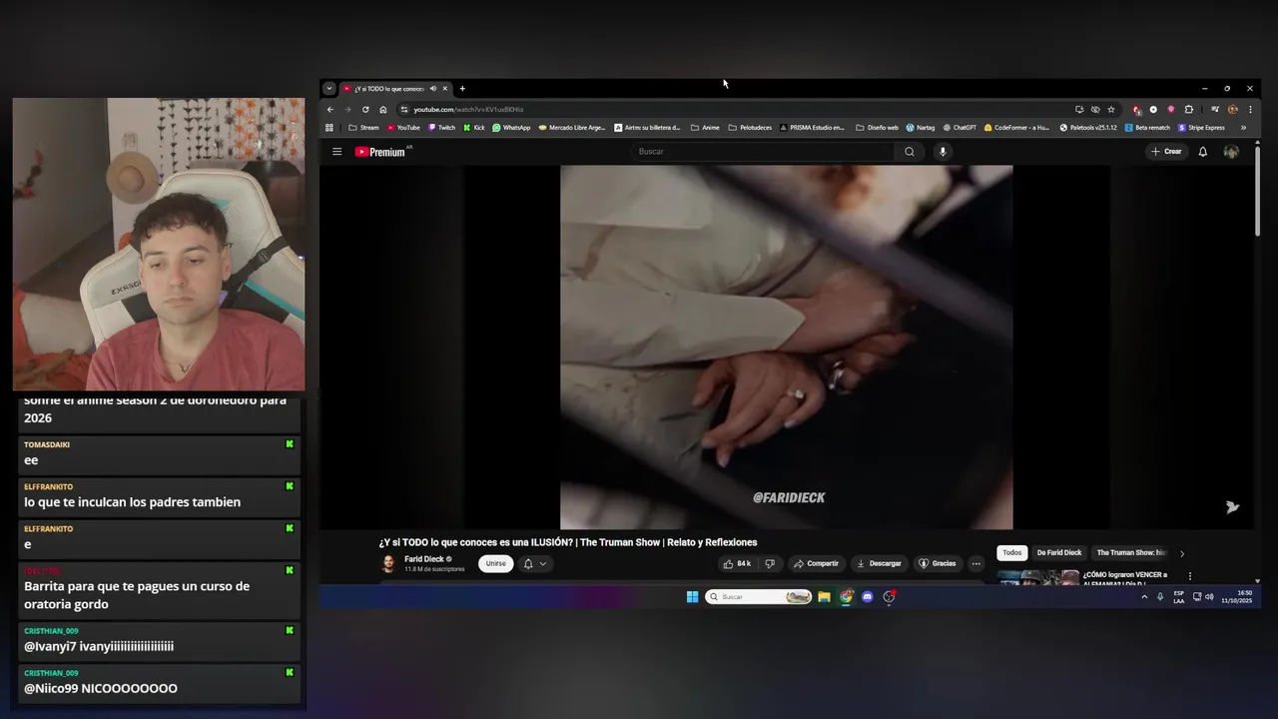Open the Mercado Libre Argentina bookmark
Viewport: 1278px width, 719px height.
[x=572, y=128]
